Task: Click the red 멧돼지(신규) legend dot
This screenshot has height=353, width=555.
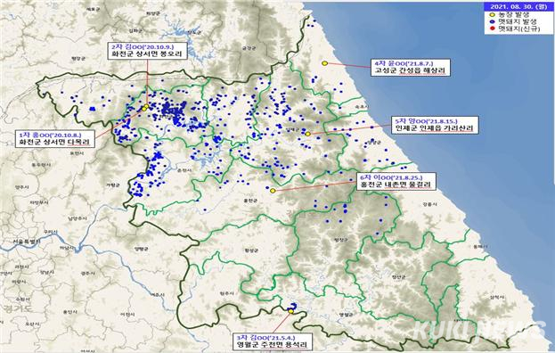Action: coord(493,29)
